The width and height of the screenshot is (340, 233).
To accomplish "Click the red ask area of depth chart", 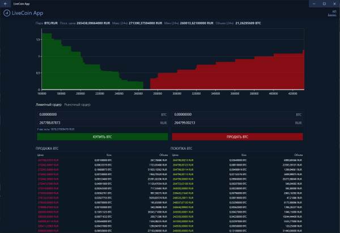I will pos(255,77).
